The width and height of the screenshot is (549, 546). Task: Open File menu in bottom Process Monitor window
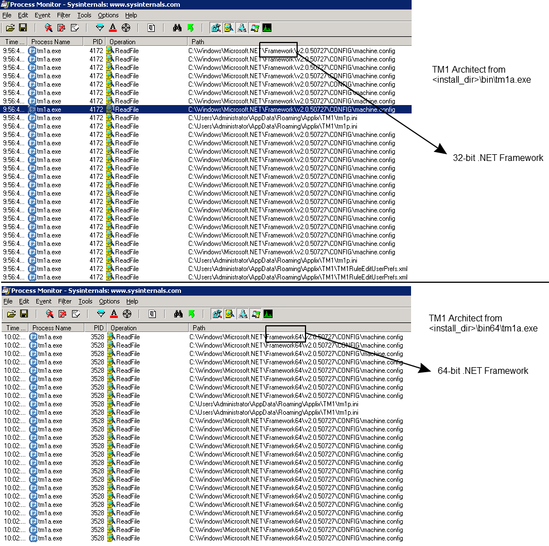[x=8, y=301]
